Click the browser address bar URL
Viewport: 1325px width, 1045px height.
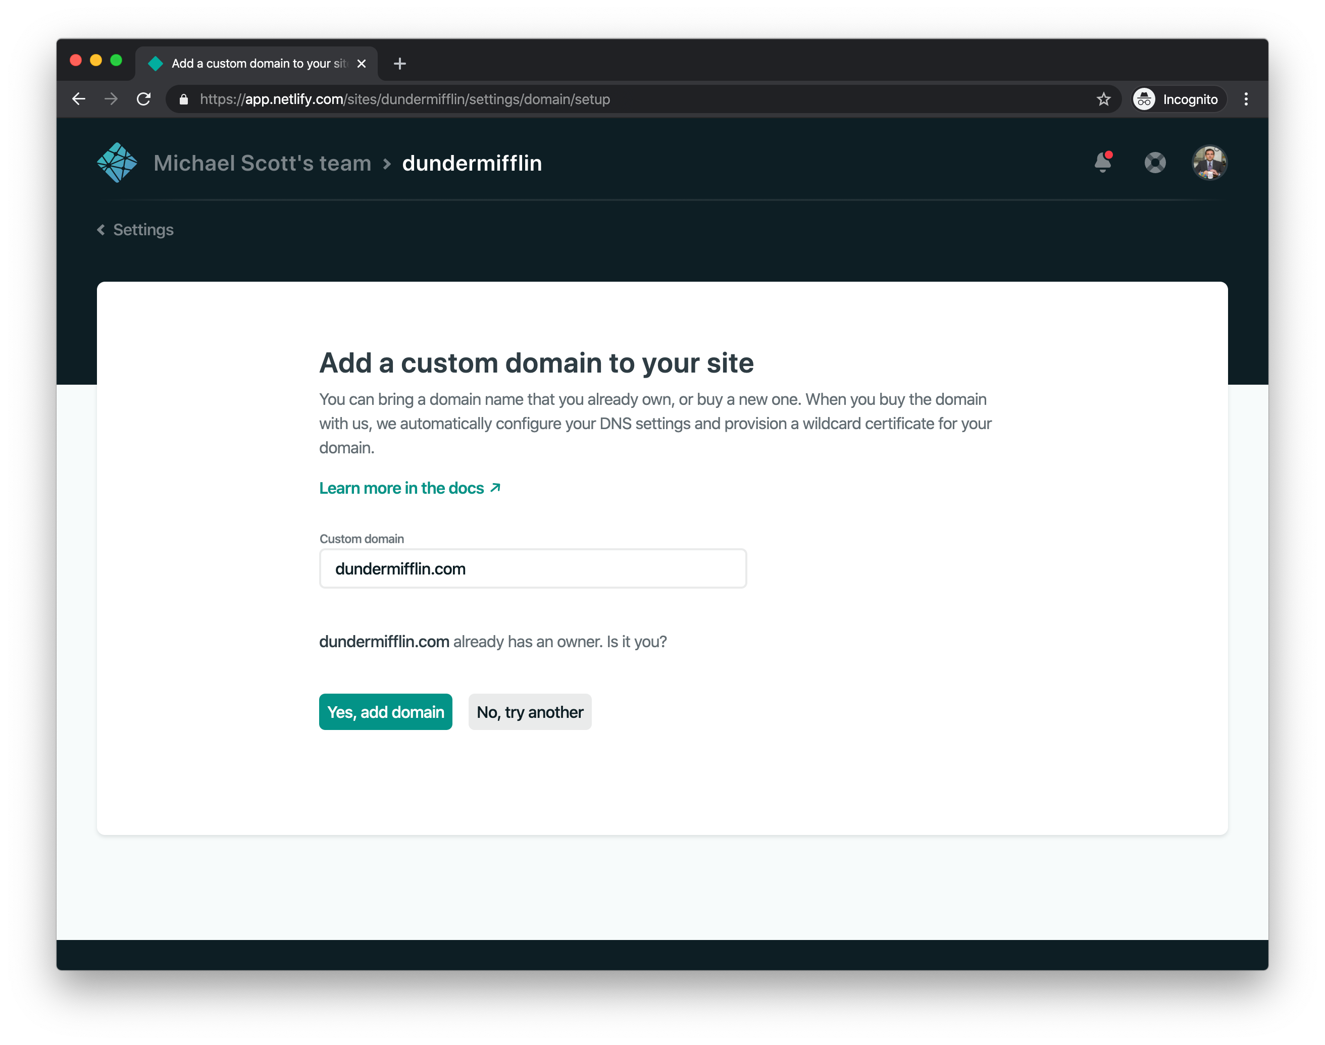404,99
